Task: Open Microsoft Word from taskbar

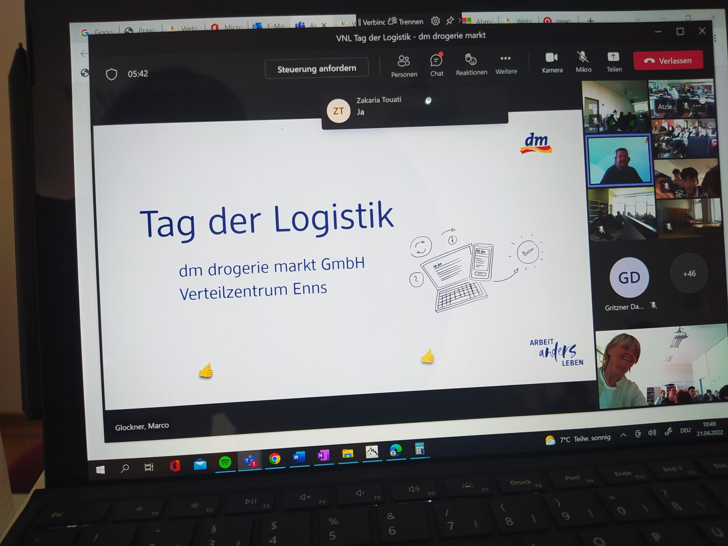Action: click(298, 457)
